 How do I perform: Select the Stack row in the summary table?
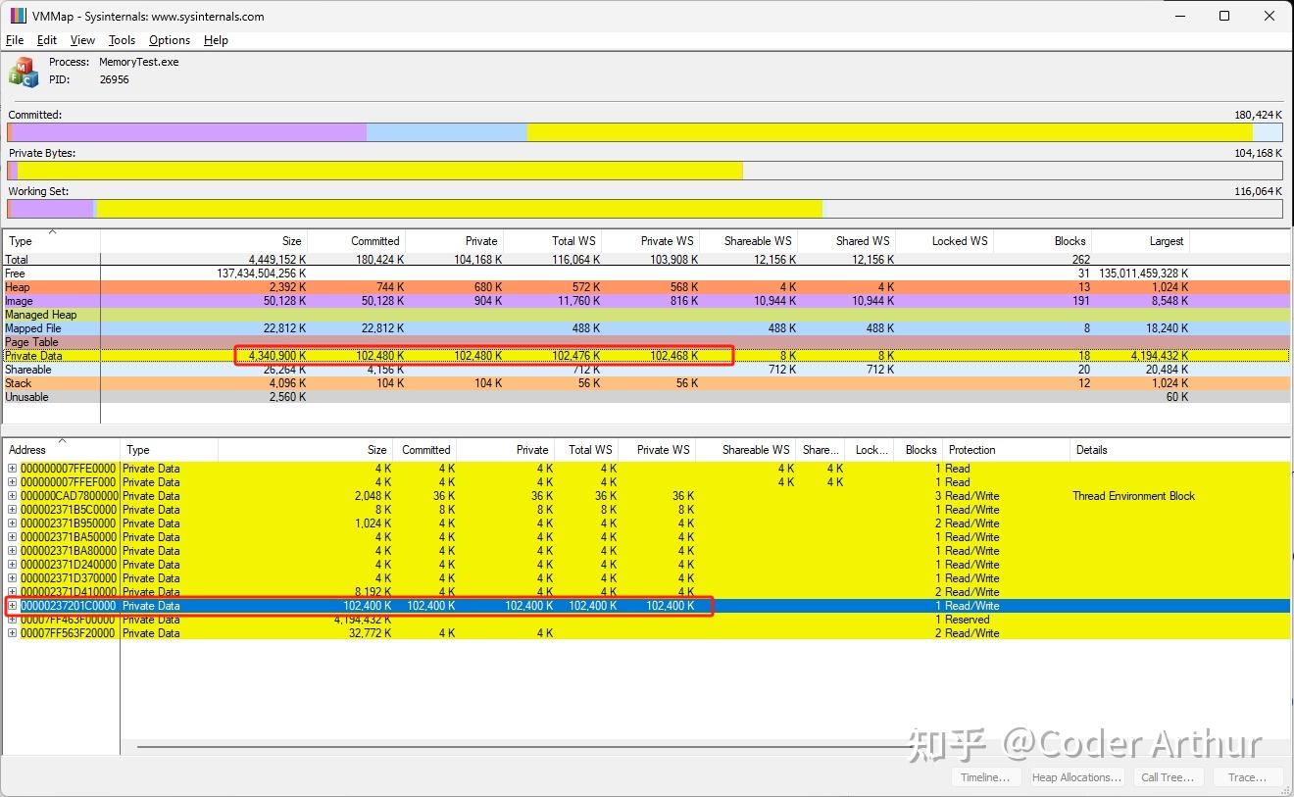[49, 382]
